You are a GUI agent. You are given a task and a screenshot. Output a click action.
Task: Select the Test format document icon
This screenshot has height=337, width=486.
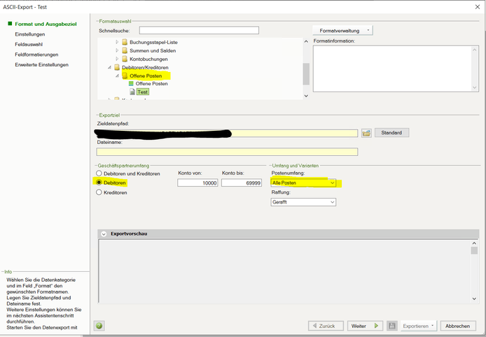[131, 92]
